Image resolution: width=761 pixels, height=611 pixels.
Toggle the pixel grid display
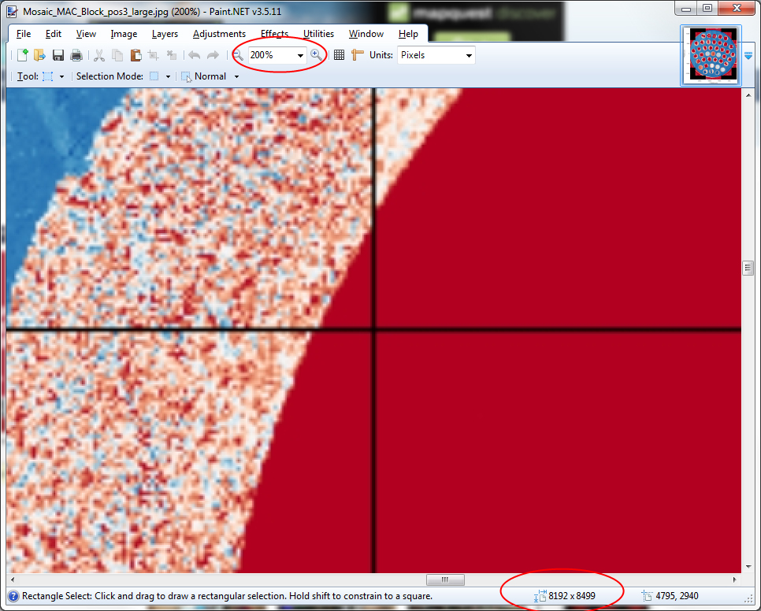tap(339, 55)
